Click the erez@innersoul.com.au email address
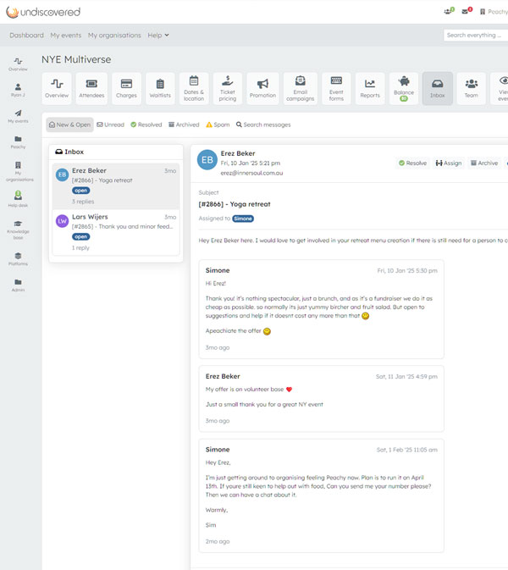508x570 pixels. click(251, 173)
